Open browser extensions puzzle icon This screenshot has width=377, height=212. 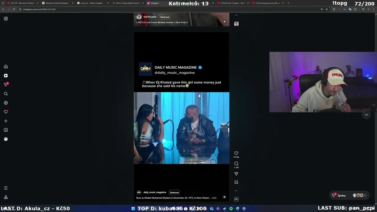[x=355, y=9]
